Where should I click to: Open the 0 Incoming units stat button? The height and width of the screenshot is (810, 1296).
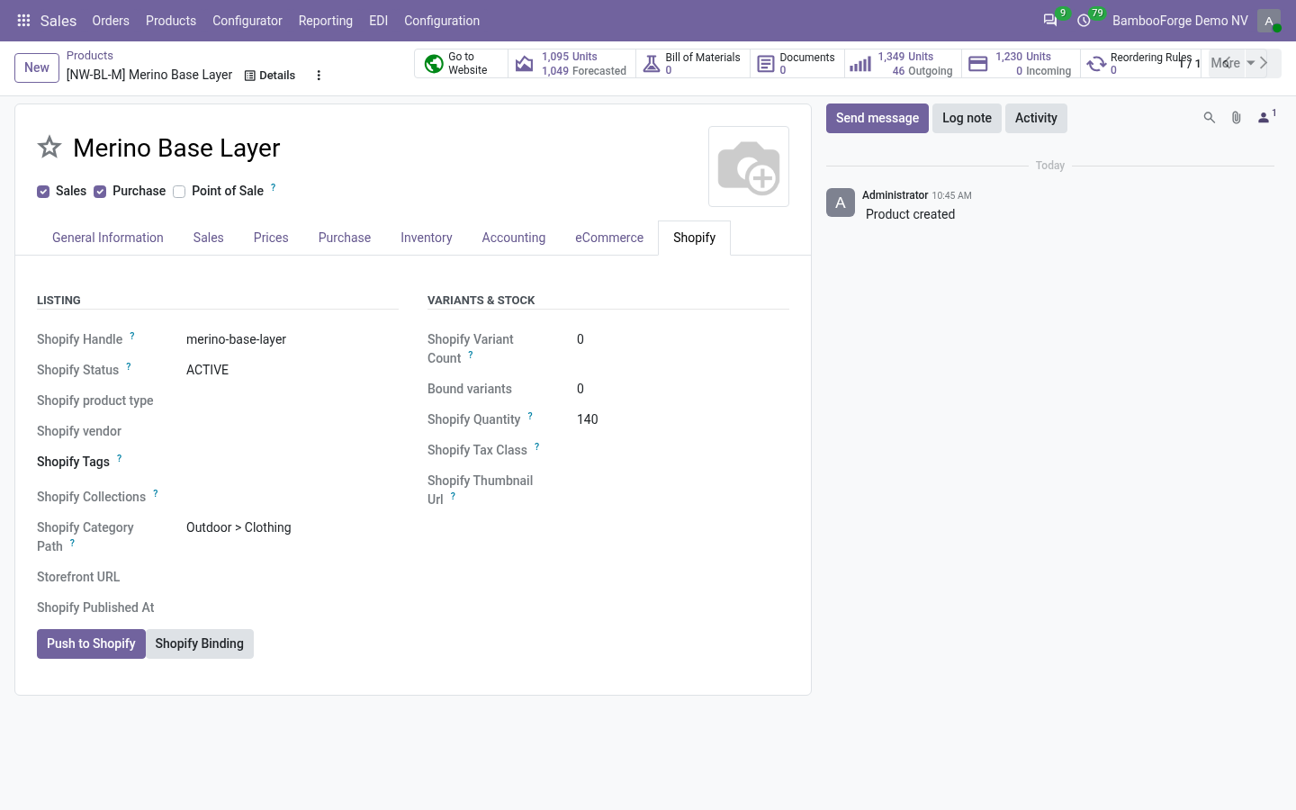pyautogui.click(x=1021, y=64)
